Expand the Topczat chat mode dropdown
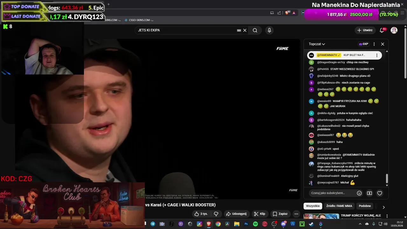The width and height of the screenshot is (407, 229). pyautogui.click(x=317, y=44)
